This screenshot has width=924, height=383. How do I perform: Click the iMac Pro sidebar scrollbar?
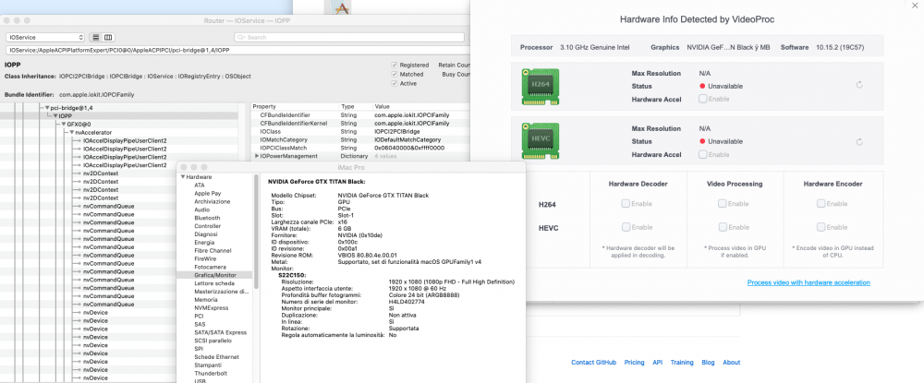tap(256, 232)
